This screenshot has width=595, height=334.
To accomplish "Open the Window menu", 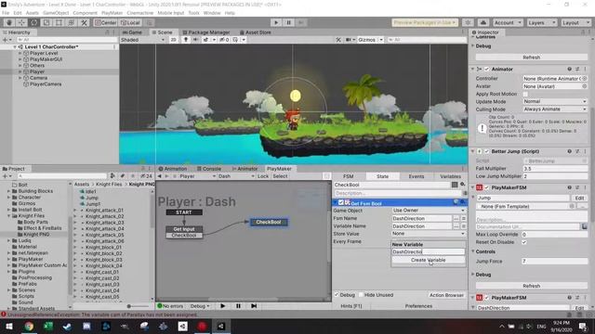I will pos(212,13).
